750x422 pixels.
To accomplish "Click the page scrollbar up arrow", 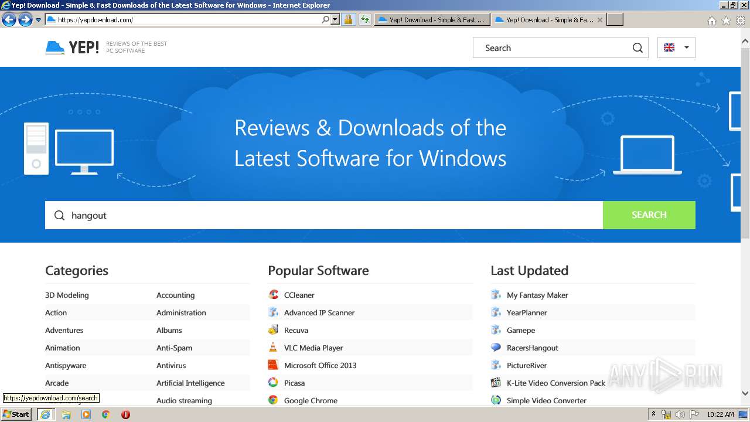I will (x=745, y=42).
